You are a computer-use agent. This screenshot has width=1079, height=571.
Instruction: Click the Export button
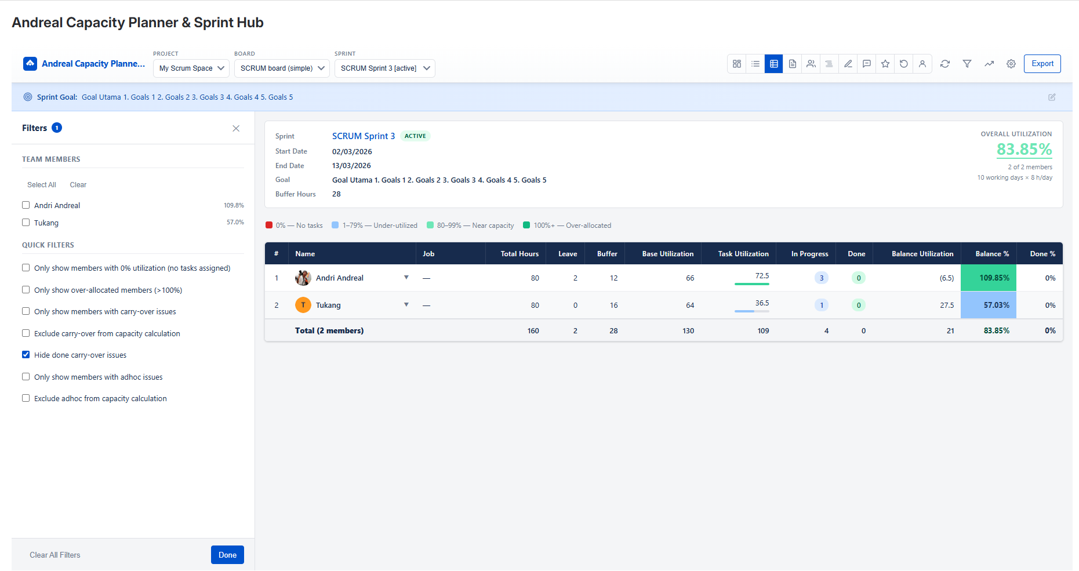point(1042,64)
